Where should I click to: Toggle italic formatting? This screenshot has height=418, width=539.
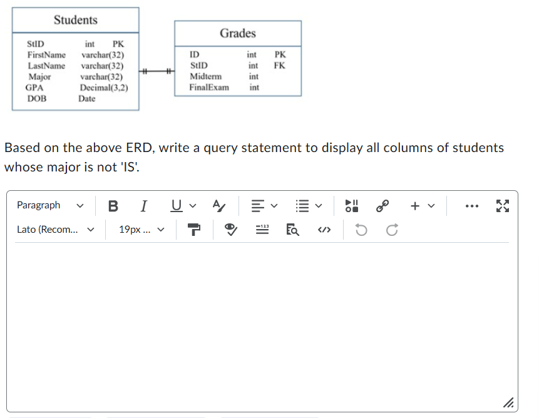tap(144, 206)
